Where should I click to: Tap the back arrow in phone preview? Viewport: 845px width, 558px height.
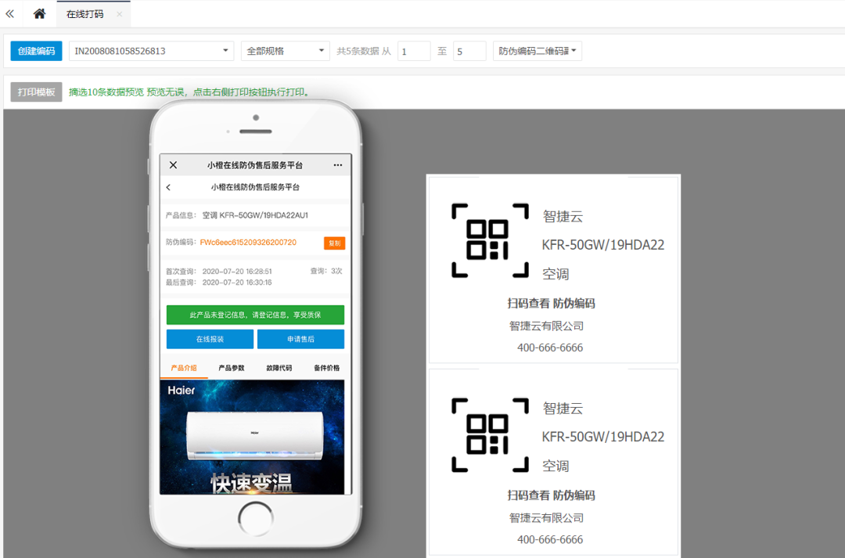pos(169,187)
